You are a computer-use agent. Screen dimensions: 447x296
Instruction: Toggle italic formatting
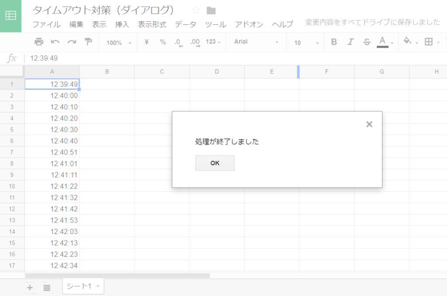tap(351, 42)
